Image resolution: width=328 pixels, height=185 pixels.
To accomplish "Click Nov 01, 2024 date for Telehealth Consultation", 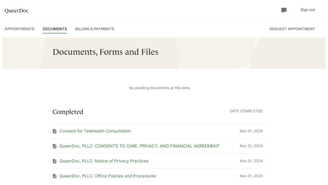I will pos(251,131).
